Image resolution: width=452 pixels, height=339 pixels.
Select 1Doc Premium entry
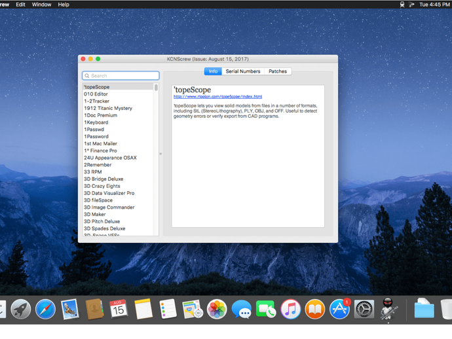[118, 115]
